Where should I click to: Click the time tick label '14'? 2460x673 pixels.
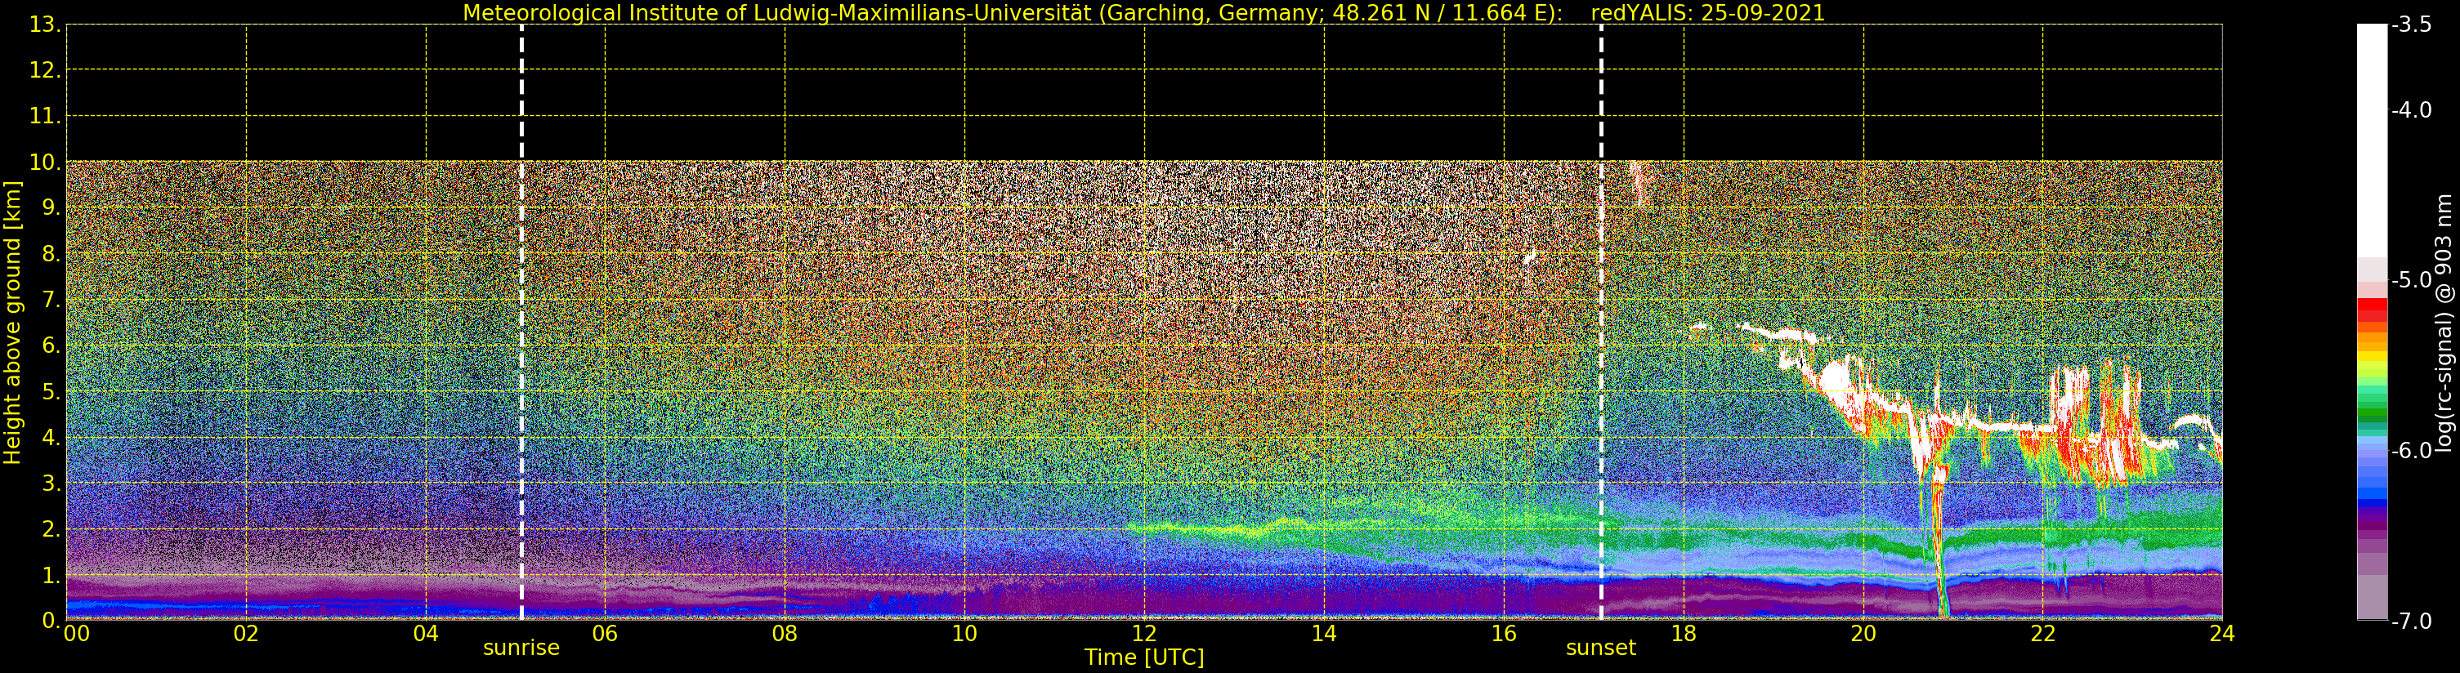pos(1324,634)
